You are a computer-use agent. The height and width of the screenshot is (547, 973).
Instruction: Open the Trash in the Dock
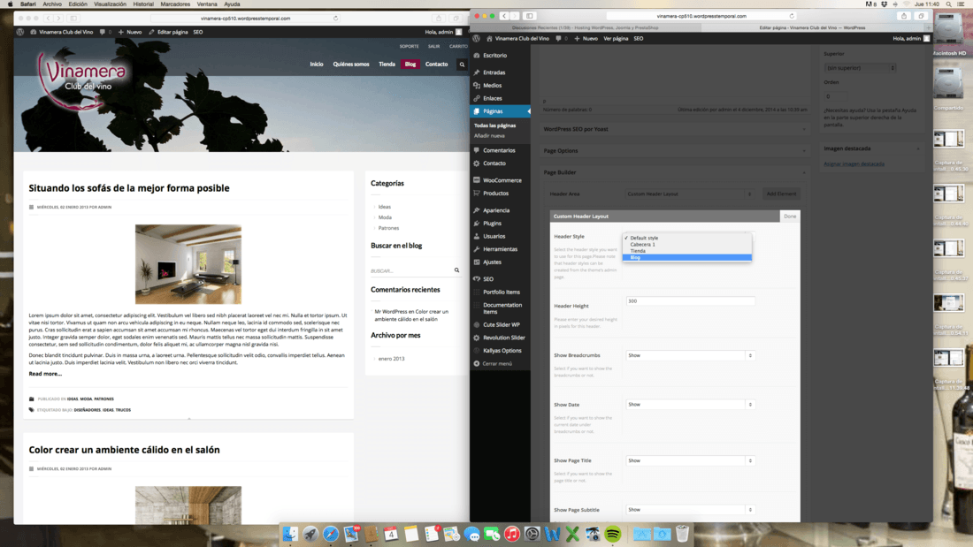click(682, 534)
